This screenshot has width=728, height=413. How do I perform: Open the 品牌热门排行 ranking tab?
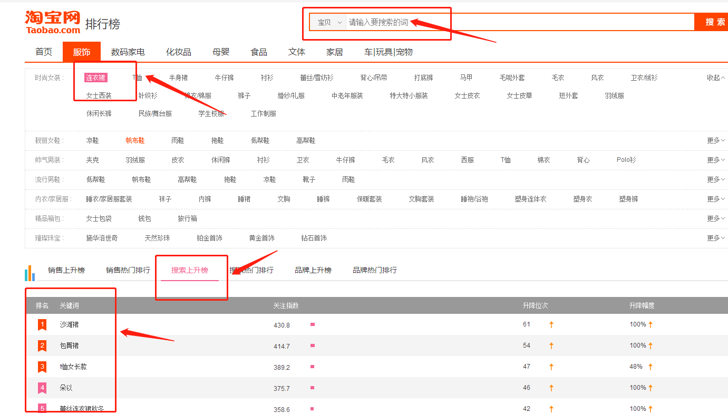coord(374,270)
